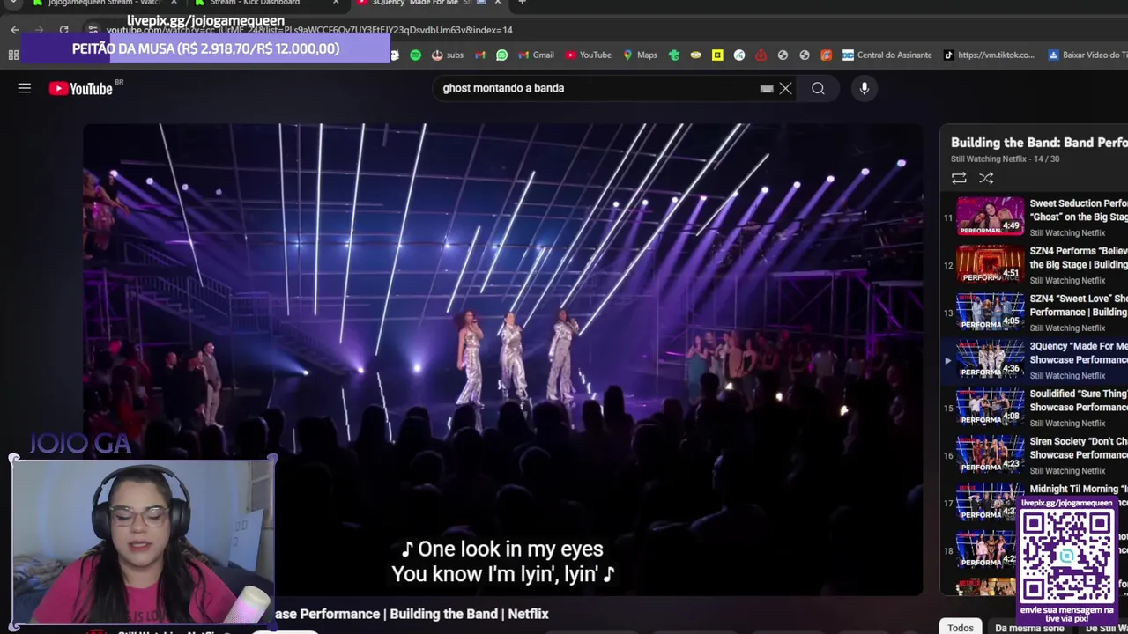
Task: Open the Maps bookmark
Action: (x=641, y=55)
